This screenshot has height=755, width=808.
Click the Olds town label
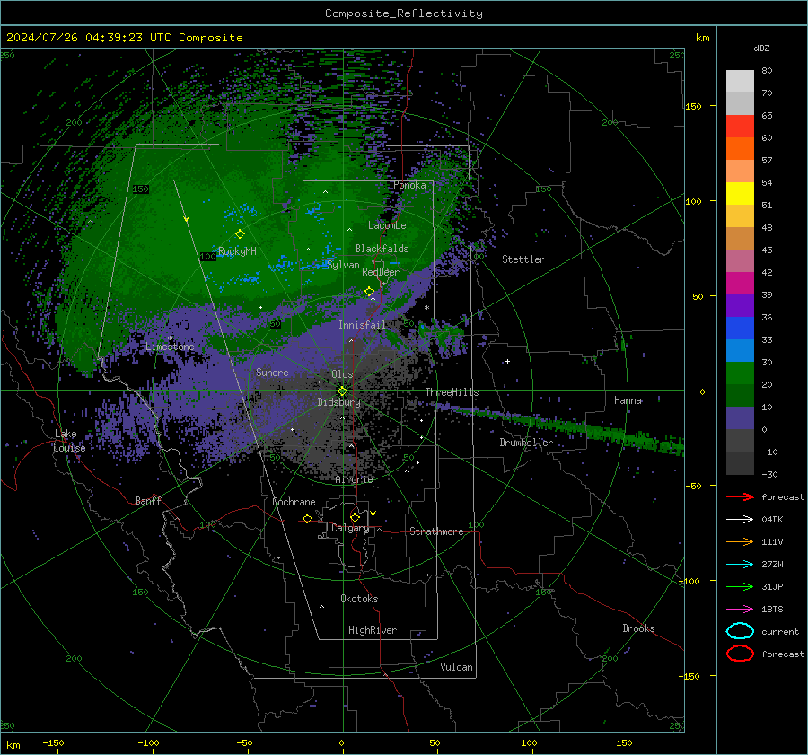click(x=342, y=374)
